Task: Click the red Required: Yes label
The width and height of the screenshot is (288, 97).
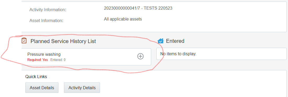Action: (38, 60)
